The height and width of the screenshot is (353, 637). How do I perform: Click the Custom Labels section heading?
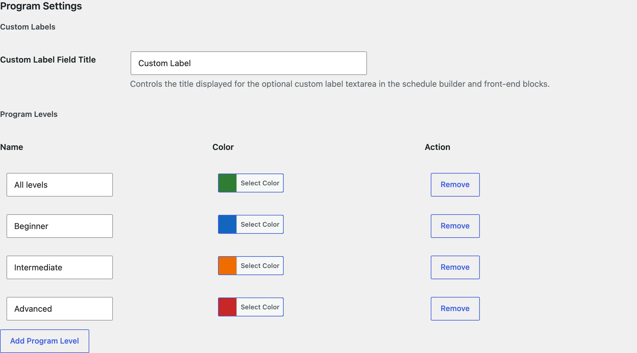[28, 27]
